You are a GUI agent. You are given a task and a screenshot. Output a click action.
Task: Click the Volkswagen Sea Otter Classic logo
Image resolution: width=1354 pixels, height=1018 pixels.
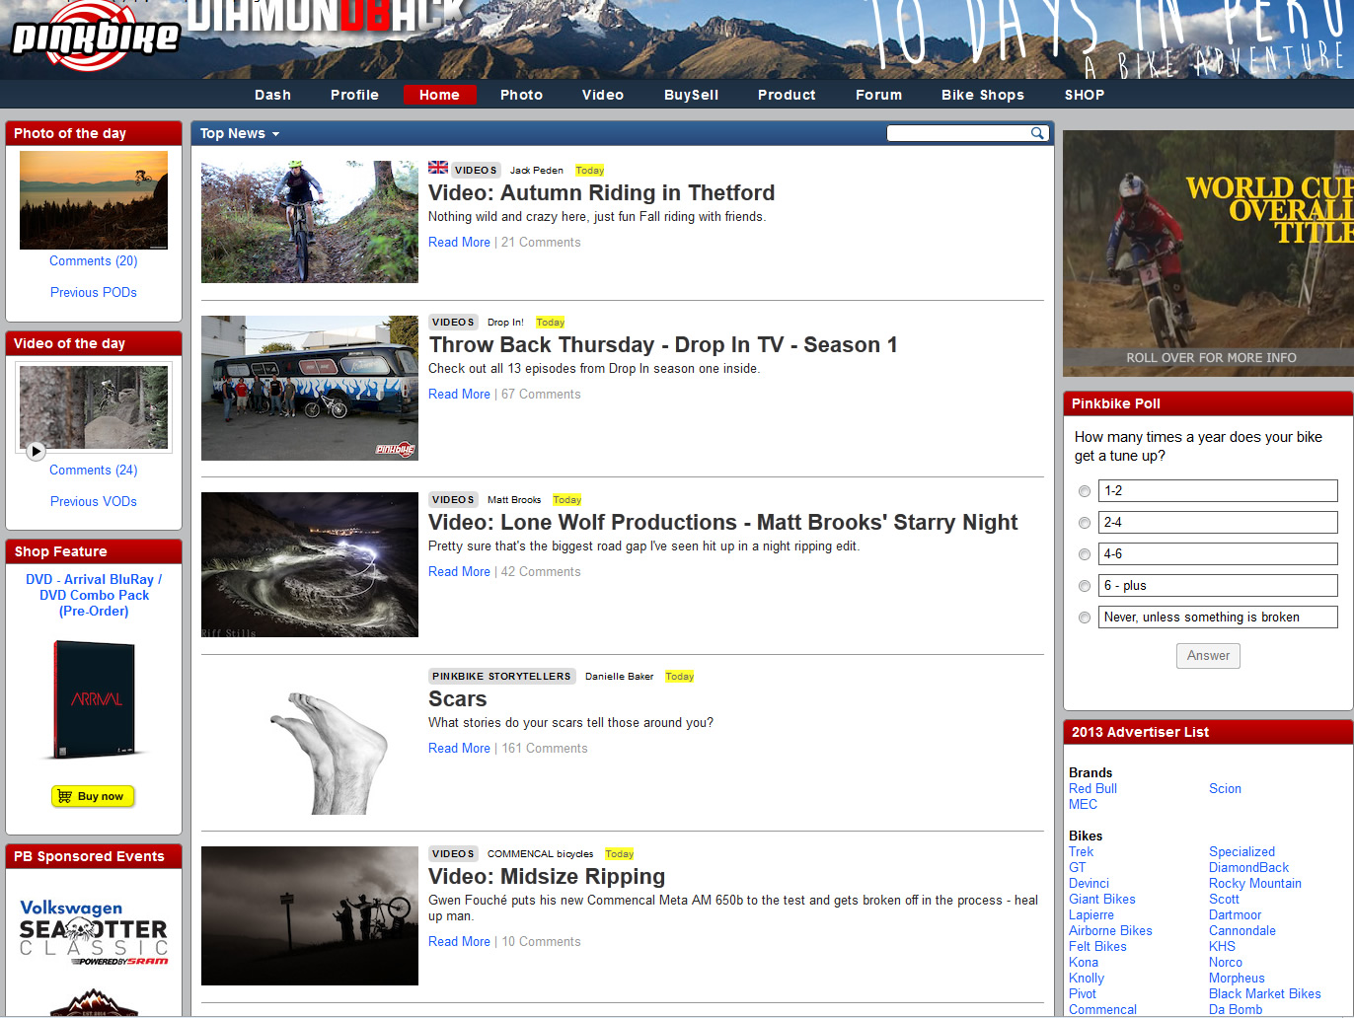(94, 932)
